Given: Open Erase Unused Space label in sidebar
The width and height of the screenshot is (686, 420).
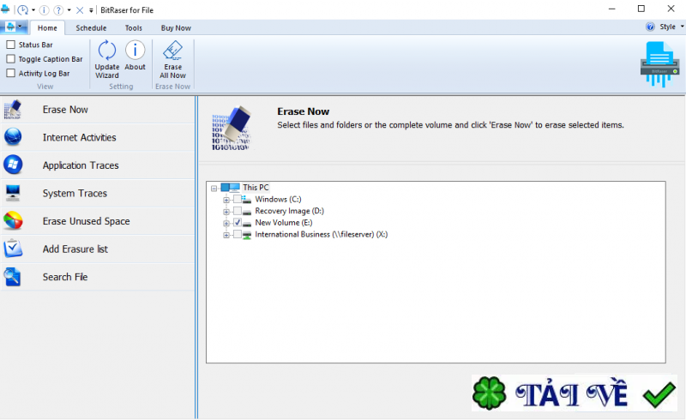Looking at the screenshot, I should pyautogui.click(x=87, y=221).
